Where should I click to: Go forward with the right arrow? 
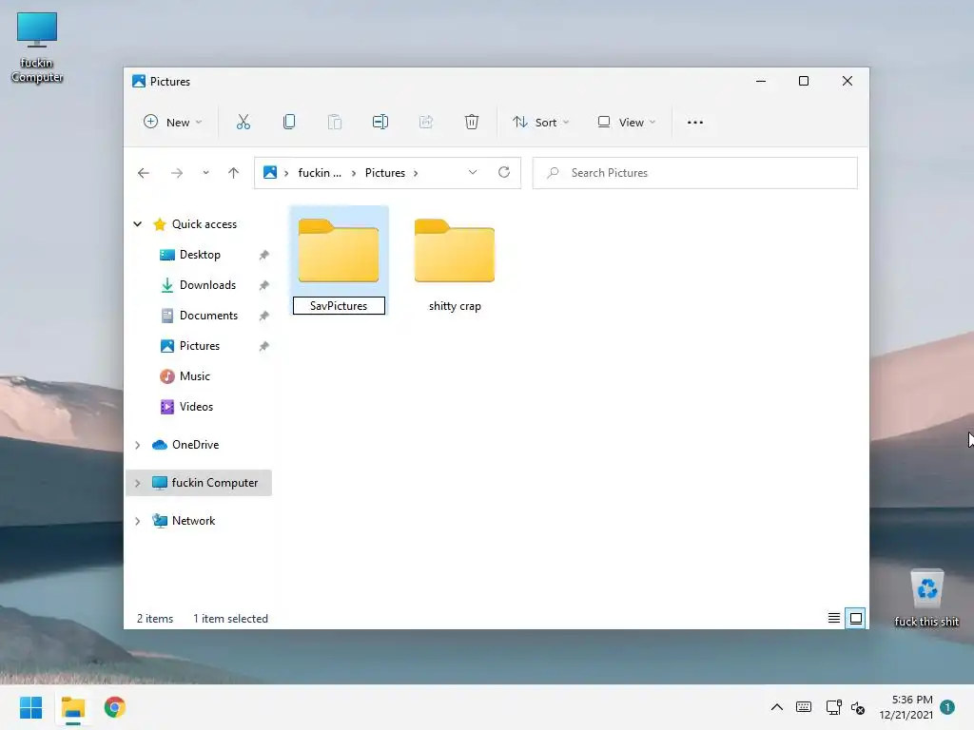[x=177, y=173]
